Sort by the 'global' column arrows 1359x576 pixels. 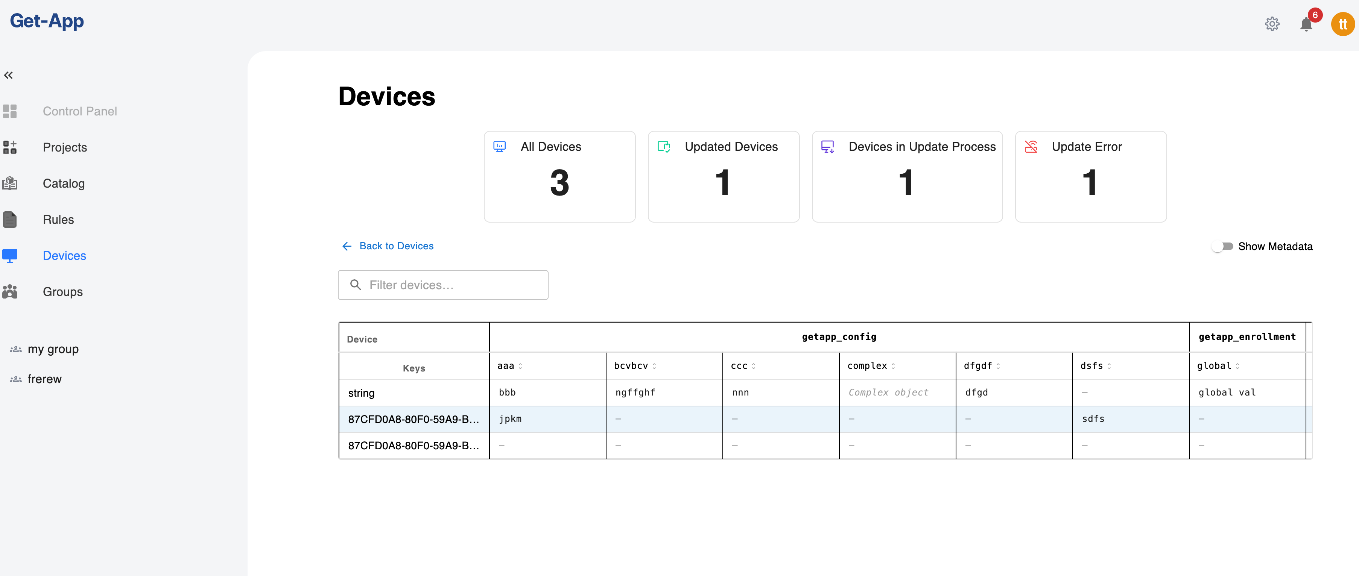tap(1237, 366)
